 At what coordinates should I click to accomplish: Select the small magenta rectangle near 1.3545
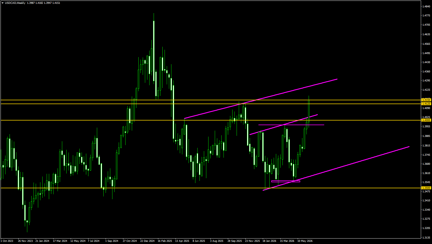[x=286, y=181]
